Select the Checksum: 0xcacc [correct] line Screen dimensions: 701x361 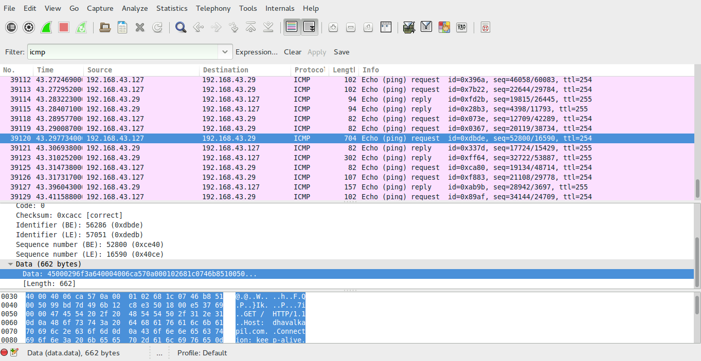[69, 215]
